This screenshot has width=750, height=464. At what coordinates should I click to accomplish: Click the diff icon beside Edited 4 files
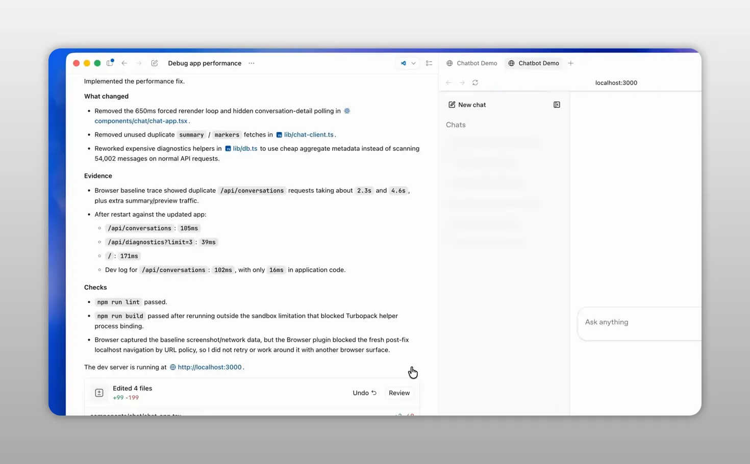99,393
